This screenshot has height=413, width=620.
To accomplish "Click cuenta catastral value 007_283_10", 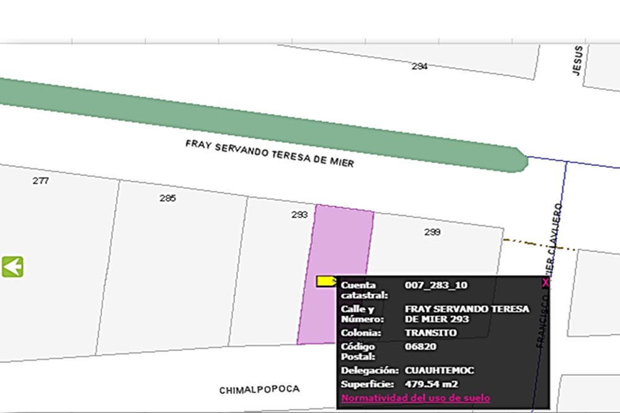I will (x=436, y=285).
